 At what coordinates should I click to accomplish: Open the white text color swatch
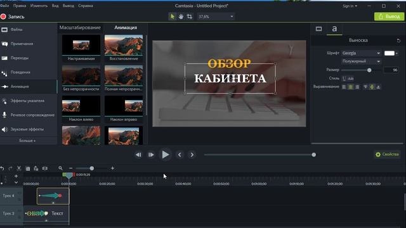(389, 53)
